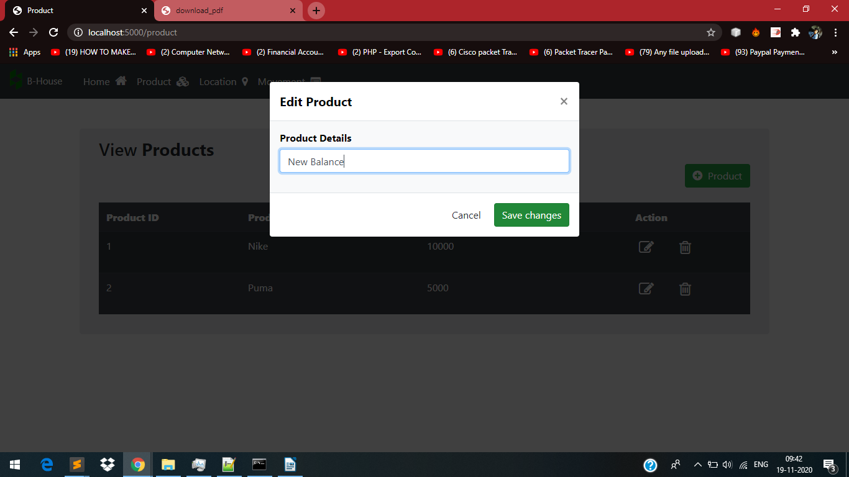Open File Explorer from the taskbar
Viewport: 849px width, 477px height.
click(168, 465)
